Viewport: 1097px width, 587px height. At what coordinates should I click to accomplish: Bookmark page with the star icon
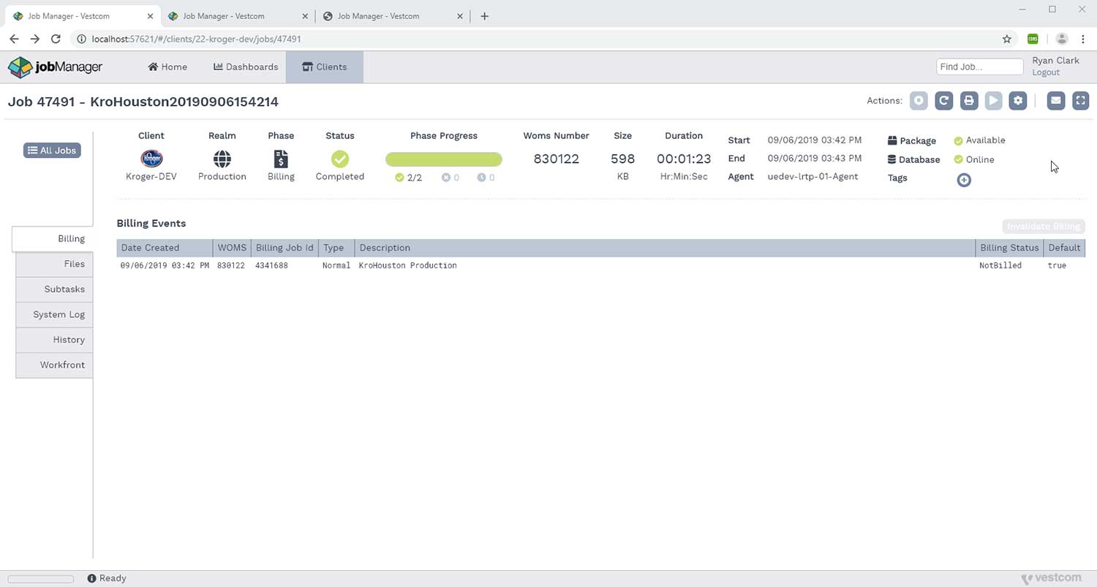(x=1007, y=39)
